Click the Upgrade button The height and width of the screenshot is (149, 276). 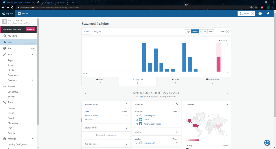tap(30, 29)
